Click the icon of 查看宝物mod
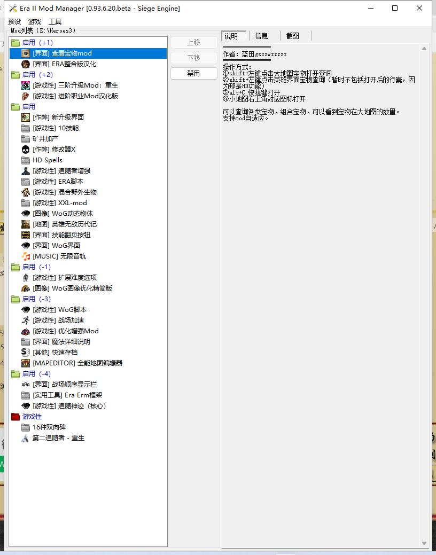Screen dimensions: 436x555 26,53
